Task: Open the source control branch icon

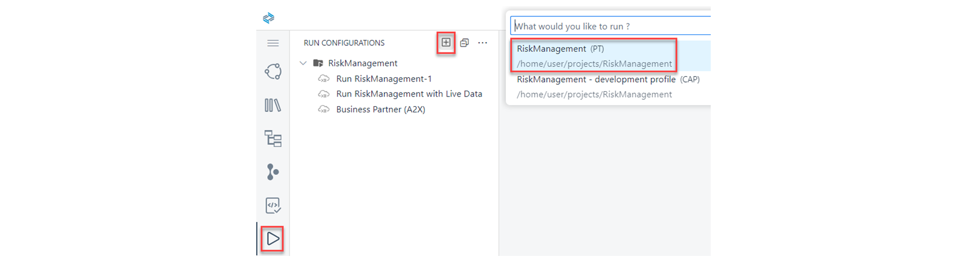Action: click(x=273, y=172)
